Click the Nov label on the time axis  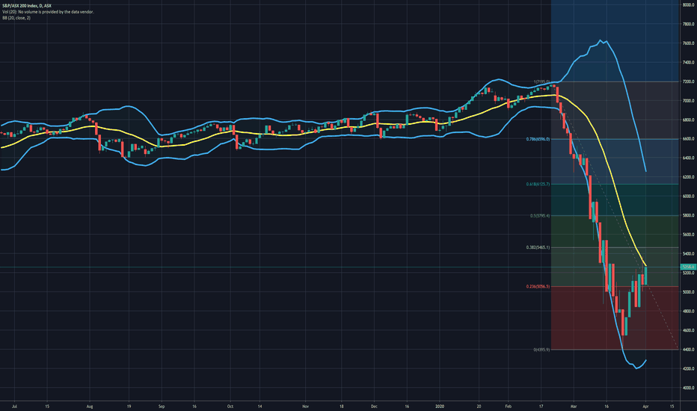pyautogui.click(x=305, y=406)
